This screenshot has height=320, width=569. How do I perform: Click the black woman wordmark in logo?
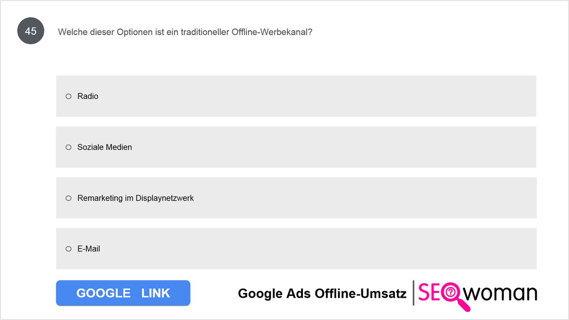(x=500, y=293)
